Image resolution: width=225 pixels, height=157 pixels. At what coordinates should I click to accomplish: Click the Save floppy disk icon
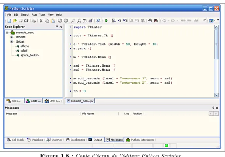pos(21,21)
